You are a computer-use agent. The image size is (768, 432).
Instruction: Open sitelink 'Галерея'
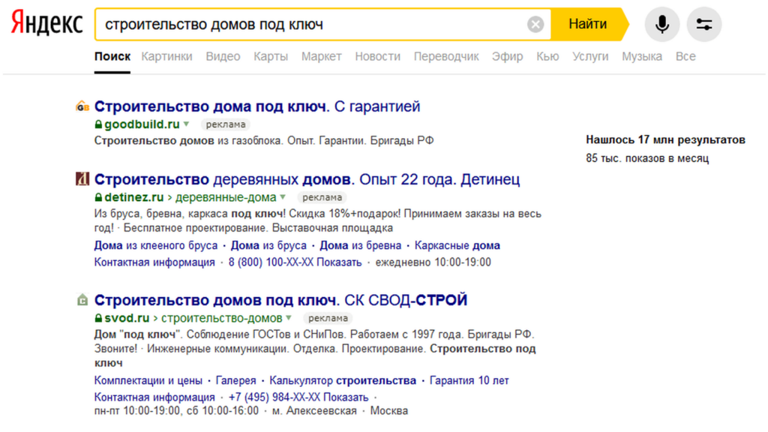click(235, 380)
